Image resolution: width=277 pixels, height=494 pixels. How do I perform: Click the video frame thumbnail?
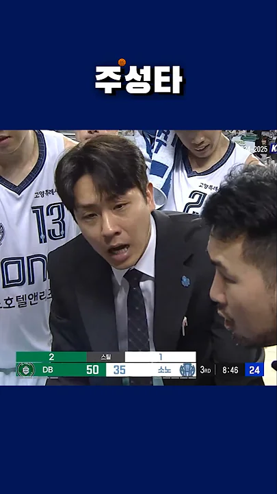point(138,258)
